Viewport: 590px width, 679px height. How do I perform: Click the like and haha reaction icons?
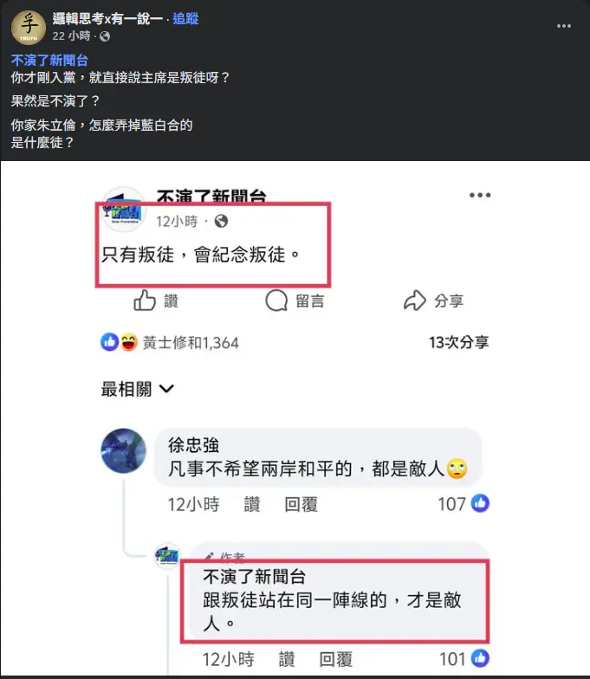point(120,342)
